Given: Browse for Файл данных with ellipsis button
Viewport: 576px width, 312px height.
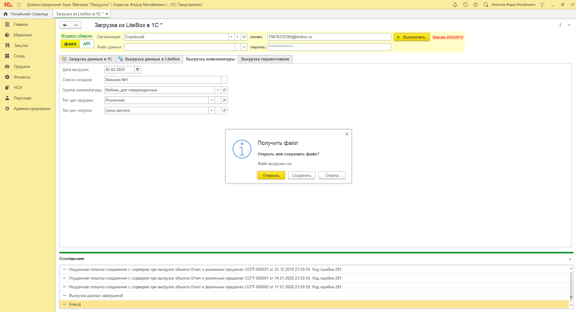Looking at the screenshot, I should tap(238, 47).
